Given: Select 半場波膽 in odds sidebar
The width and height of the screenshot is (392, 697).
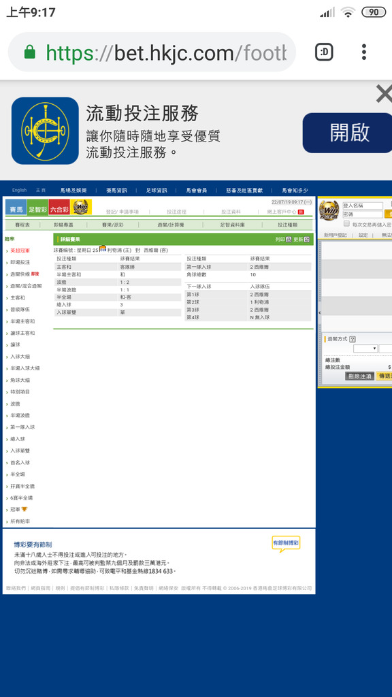Looking at the screenshot, I should pos(20,415).
